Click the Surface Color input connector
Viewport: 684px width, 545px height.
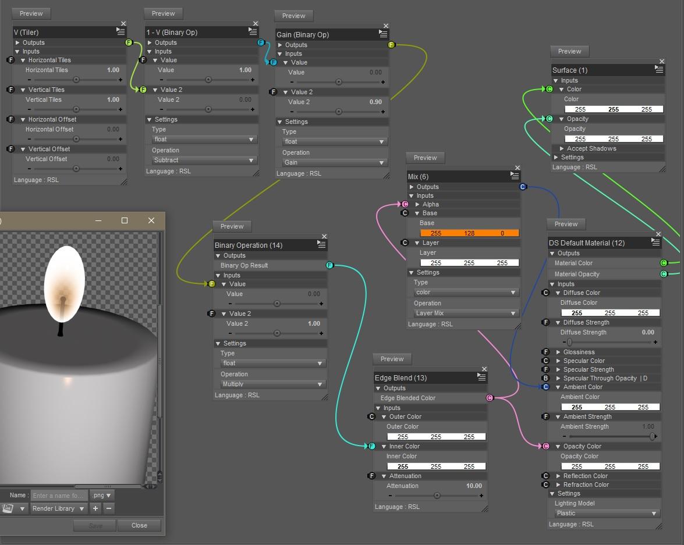pyautogui.click(x=549, y=89)
